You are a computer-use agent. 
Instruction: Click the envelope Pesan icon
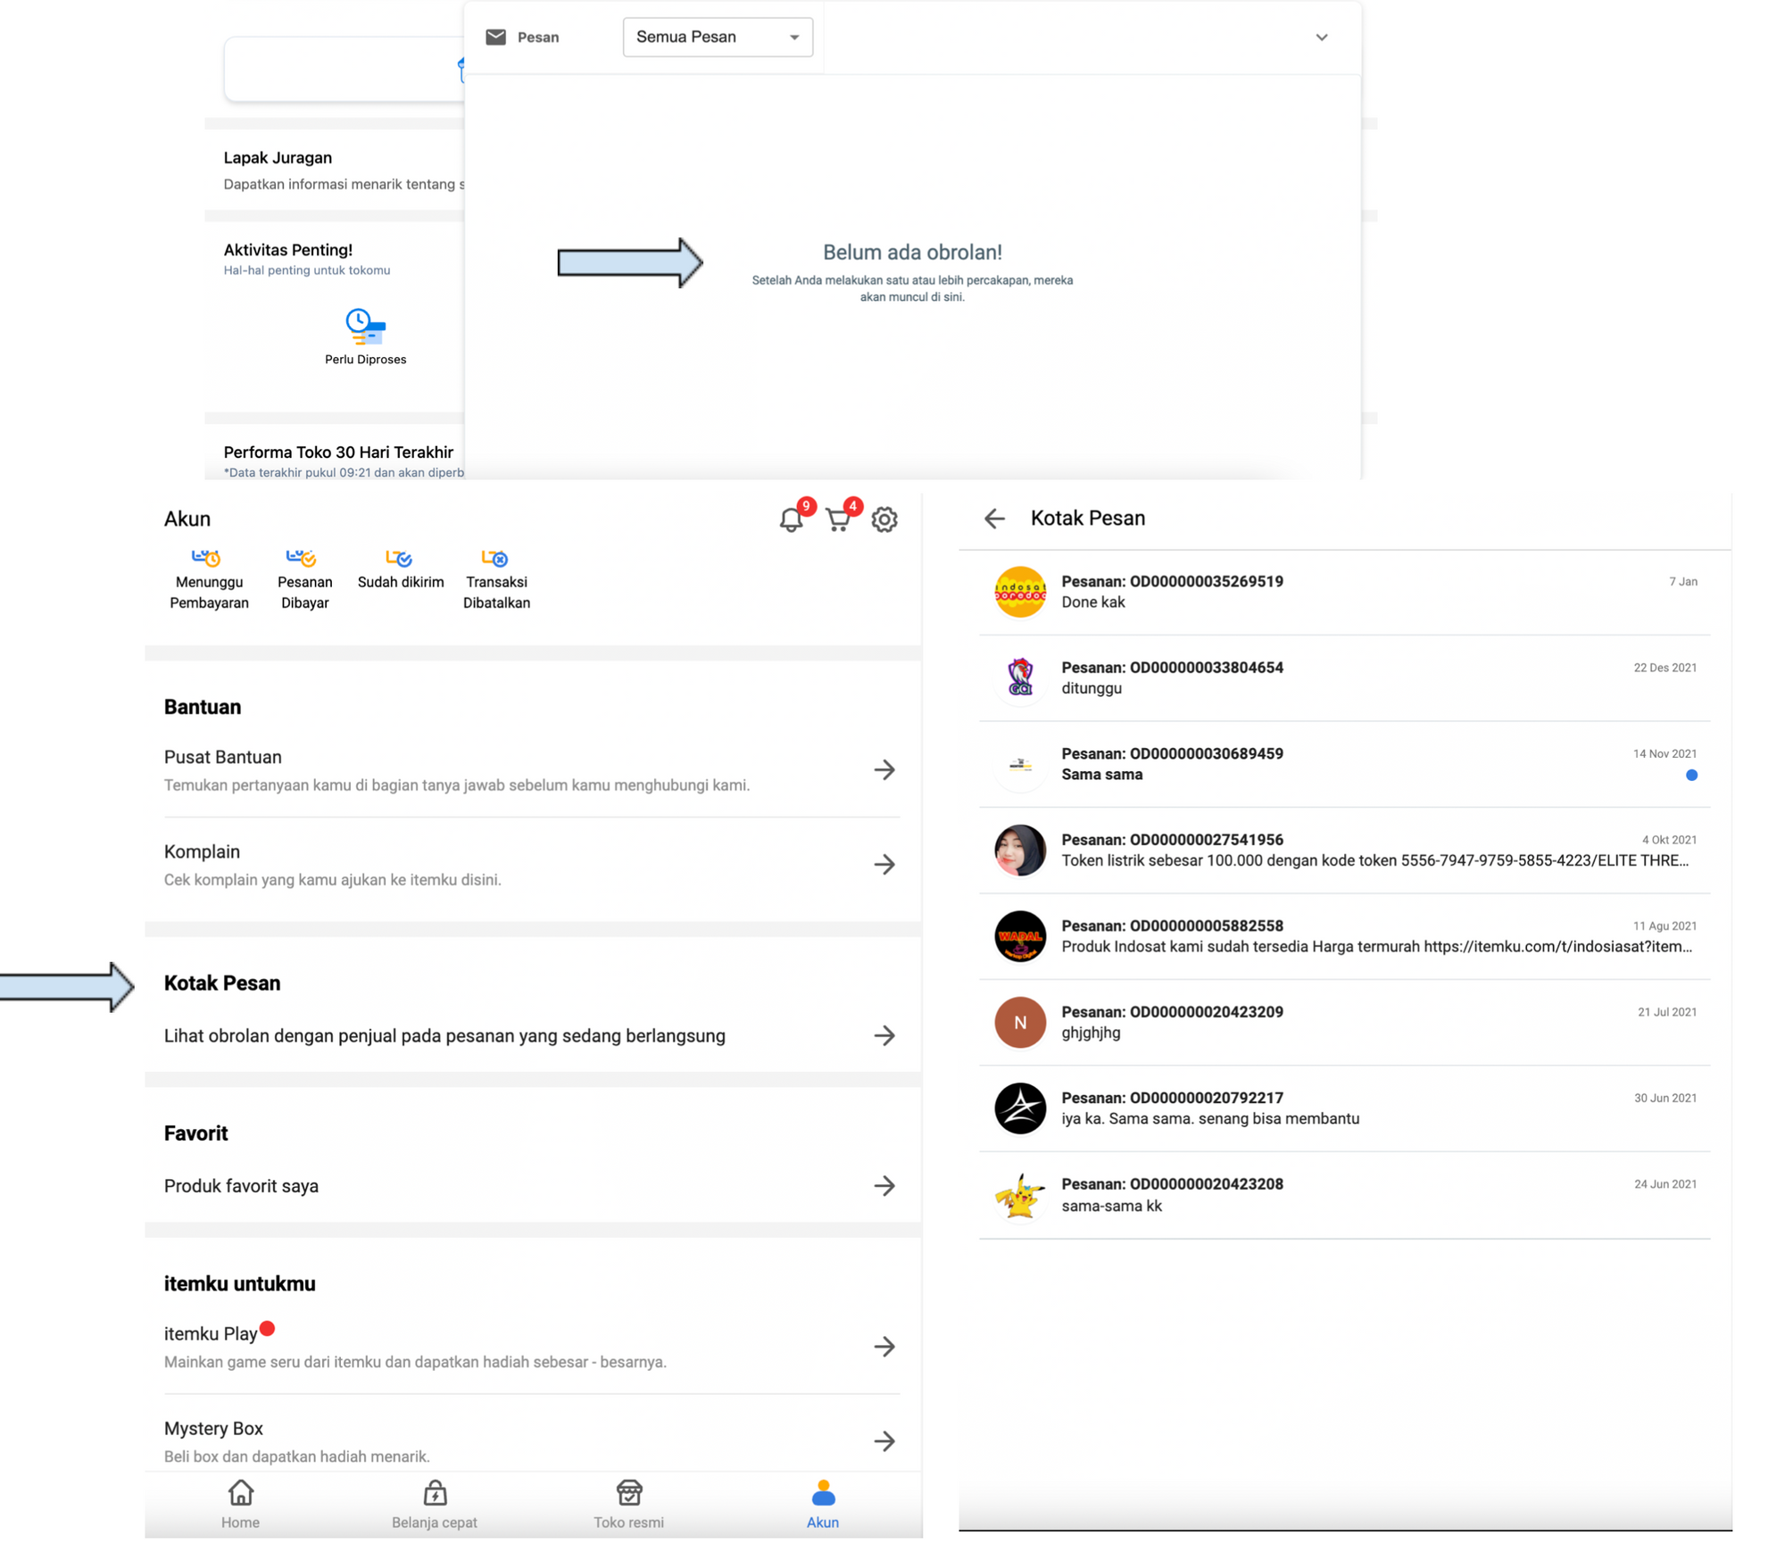click(496, 37)
